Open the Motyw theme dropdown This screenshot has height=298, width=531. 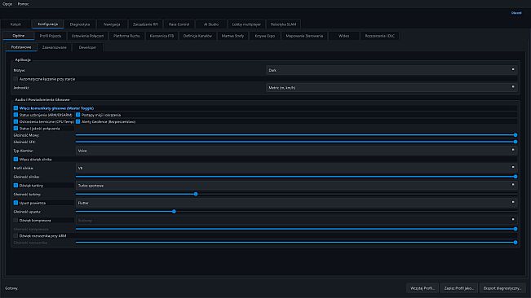pyautogui.click(x=392, y=70)
